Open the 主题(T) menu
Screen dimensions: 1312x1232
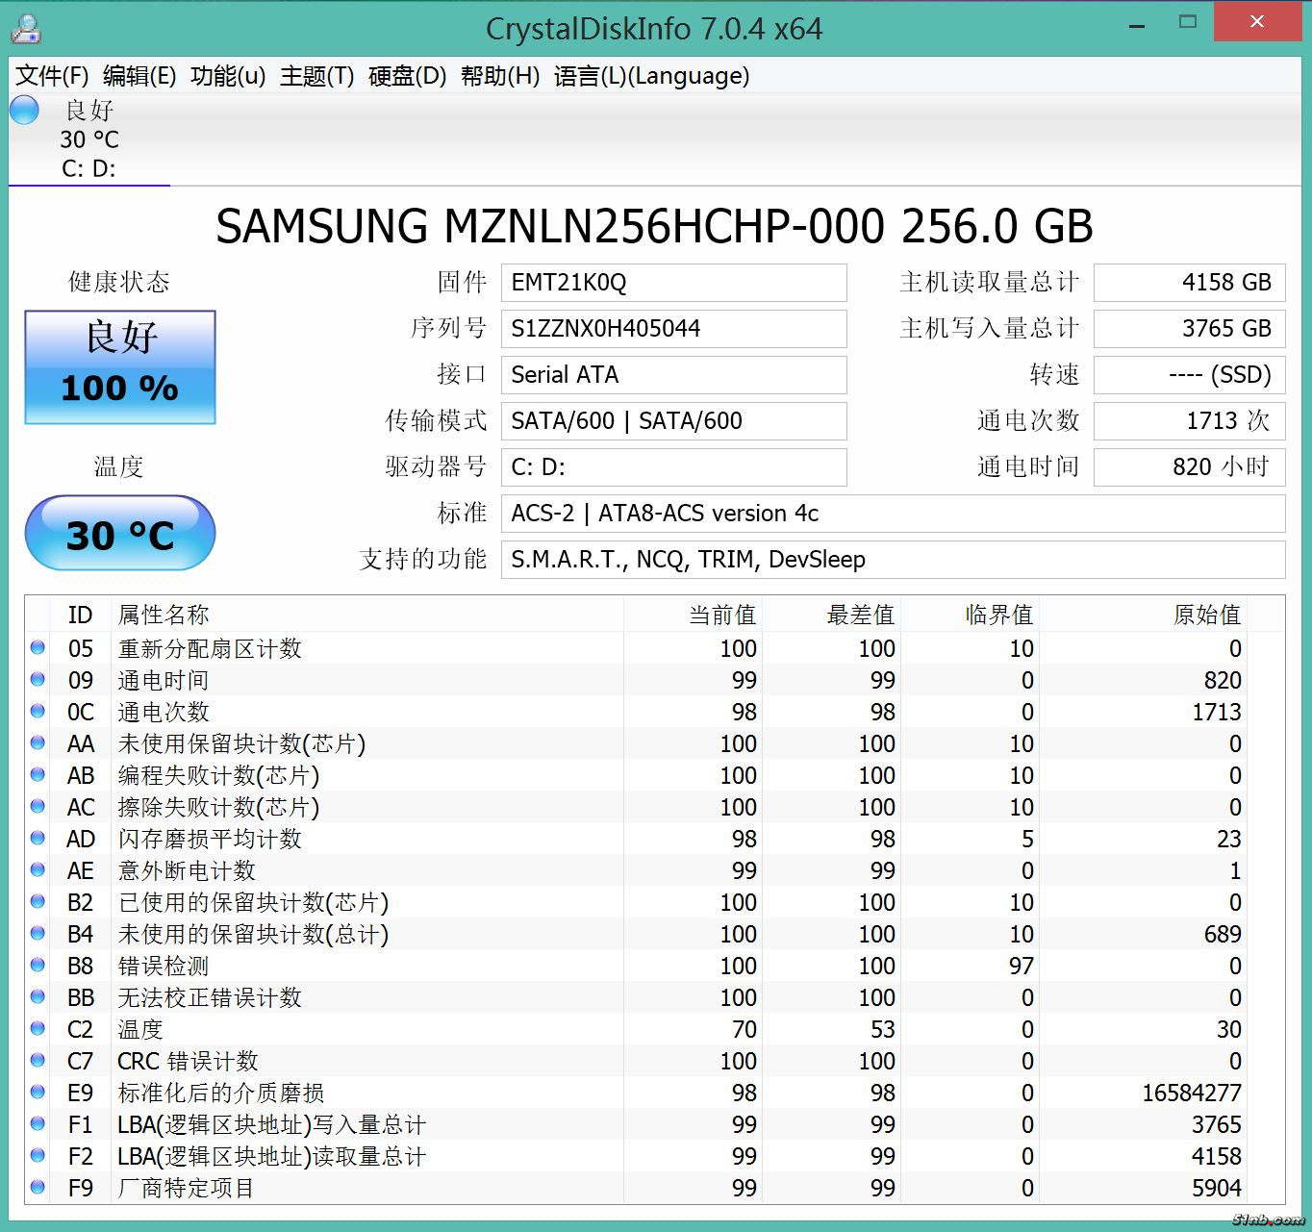point(316,76)
